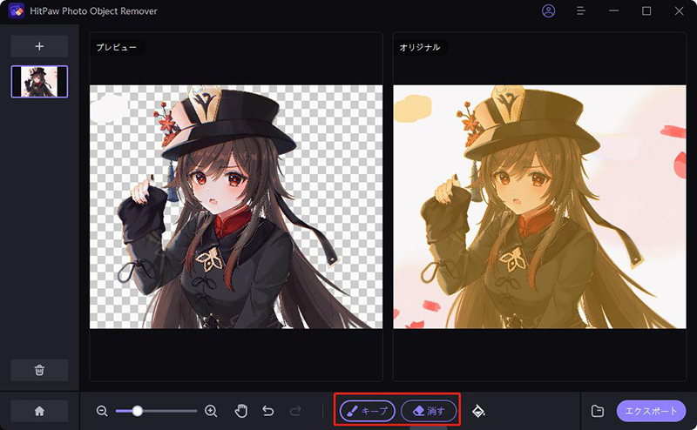Viewport: 697px width, 430px height.
Task: Open the output folder icon
Action: click(x=597, y=411)
